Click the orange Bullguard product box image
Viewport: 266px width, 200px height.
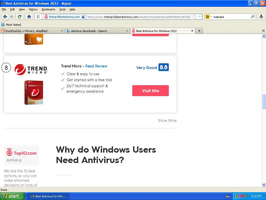click(34, 39)
